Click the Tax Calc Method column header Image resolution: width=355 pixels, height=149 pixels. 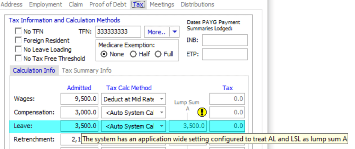(129, 88)
